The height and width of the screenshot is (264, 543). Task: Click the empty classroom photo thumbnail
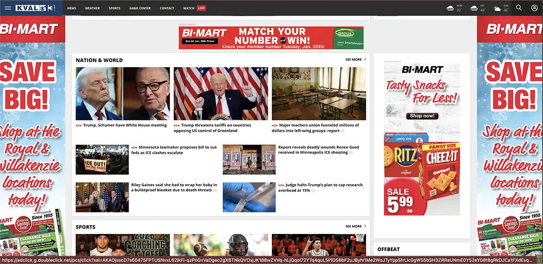point(318,93)
